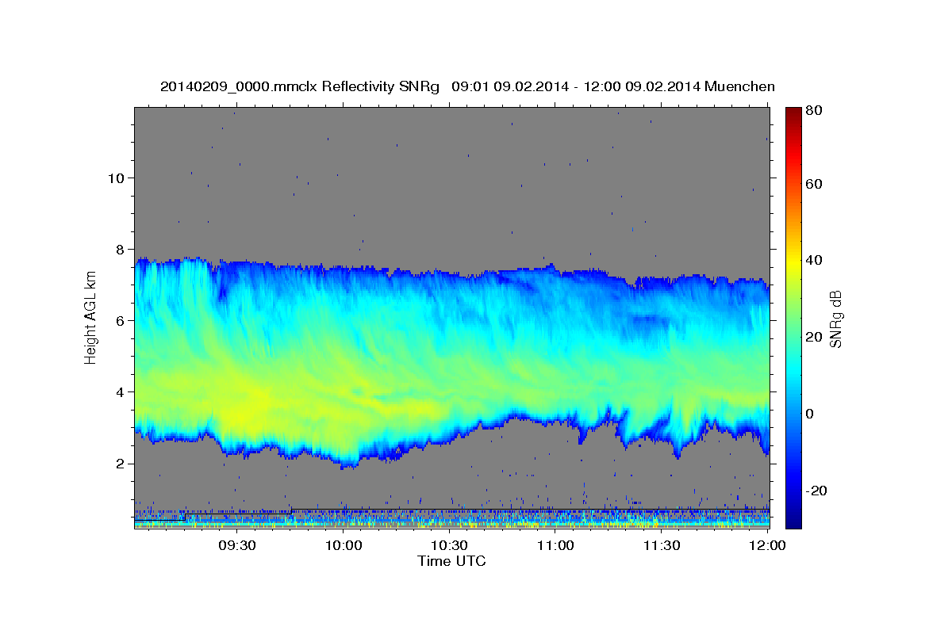Image resolution: width=952 pixels, height=634 pixels.
Task: Click the height tick label 6
Action: [x=119, y=320]
